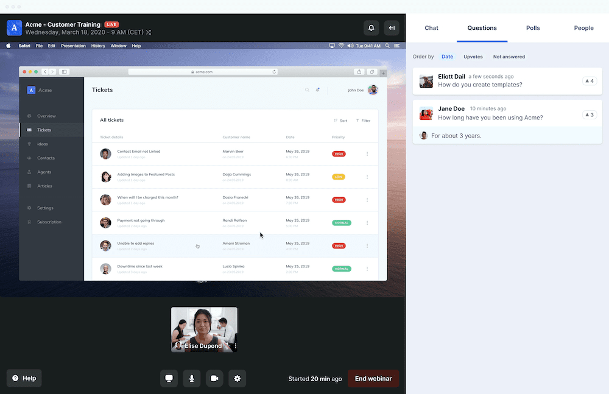Click the notification bell icon

[x=371, y=28]
